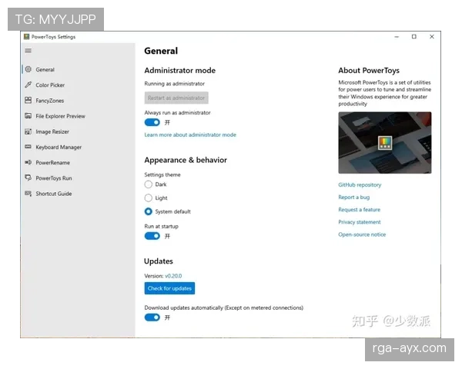Screen dimensions: 462x369
Task: Click the Keyboard Manager keyboard icon
Action: [28, 147]
